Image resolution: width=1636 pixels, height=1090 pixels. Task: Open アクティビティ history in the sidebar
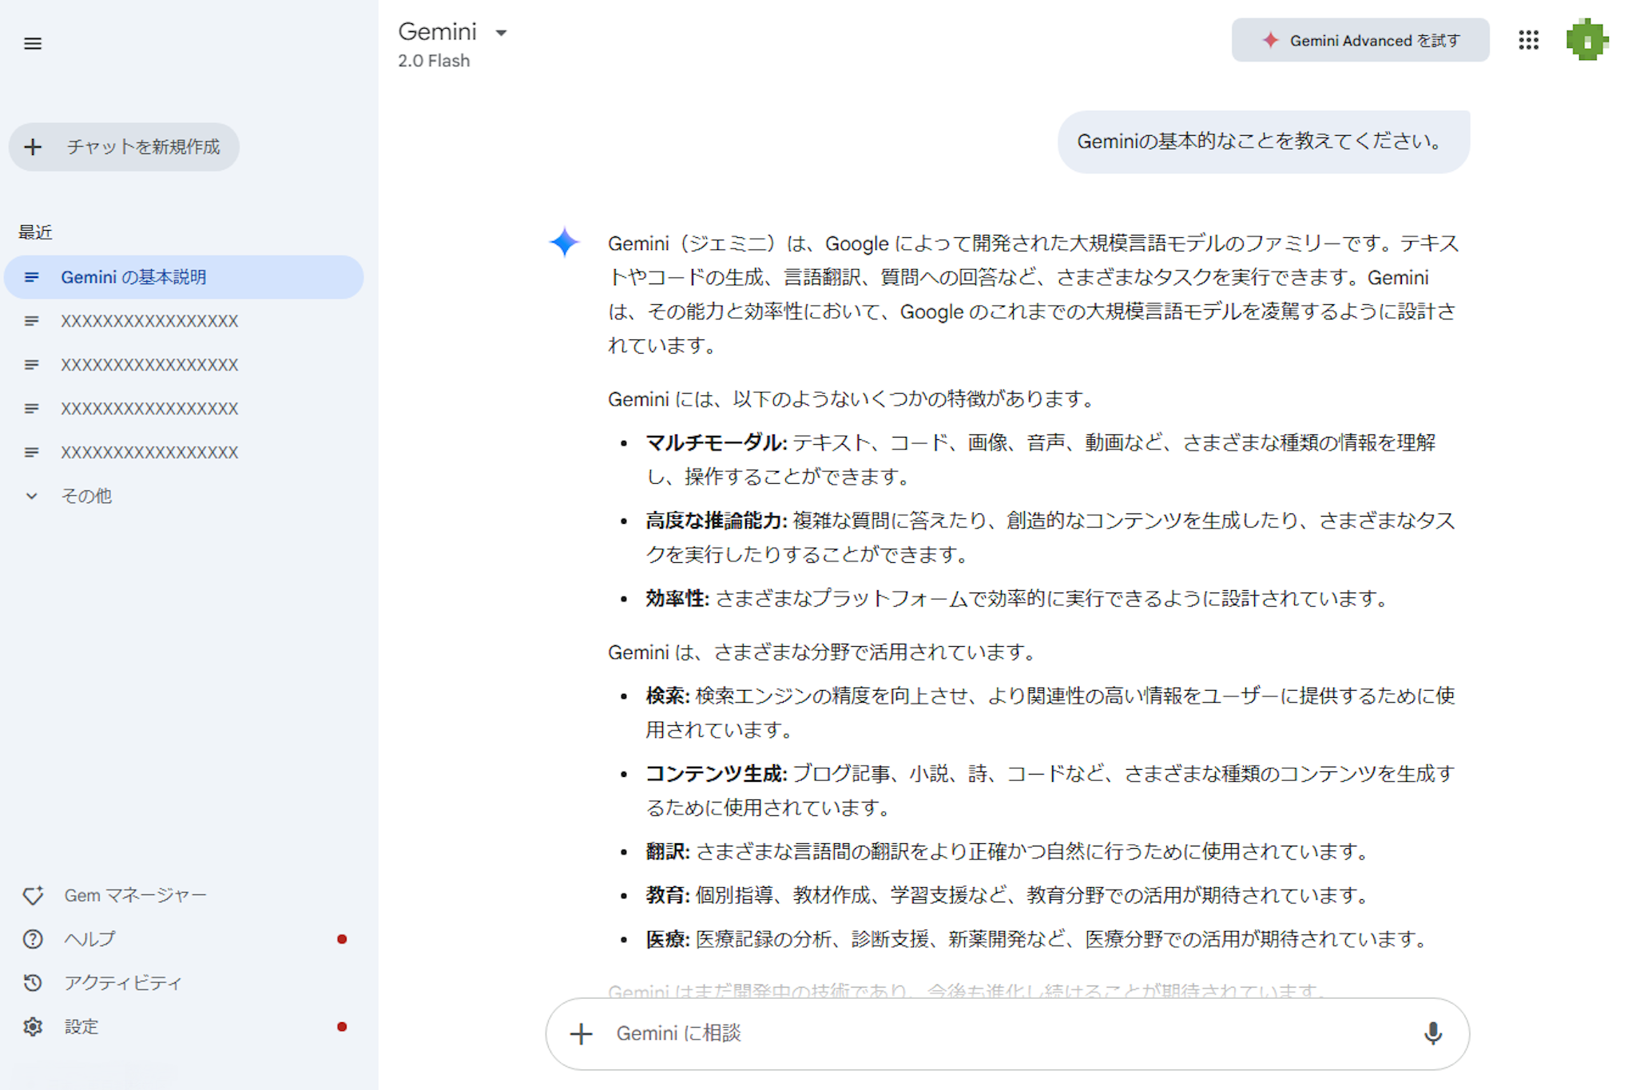[x=123, y=983]
